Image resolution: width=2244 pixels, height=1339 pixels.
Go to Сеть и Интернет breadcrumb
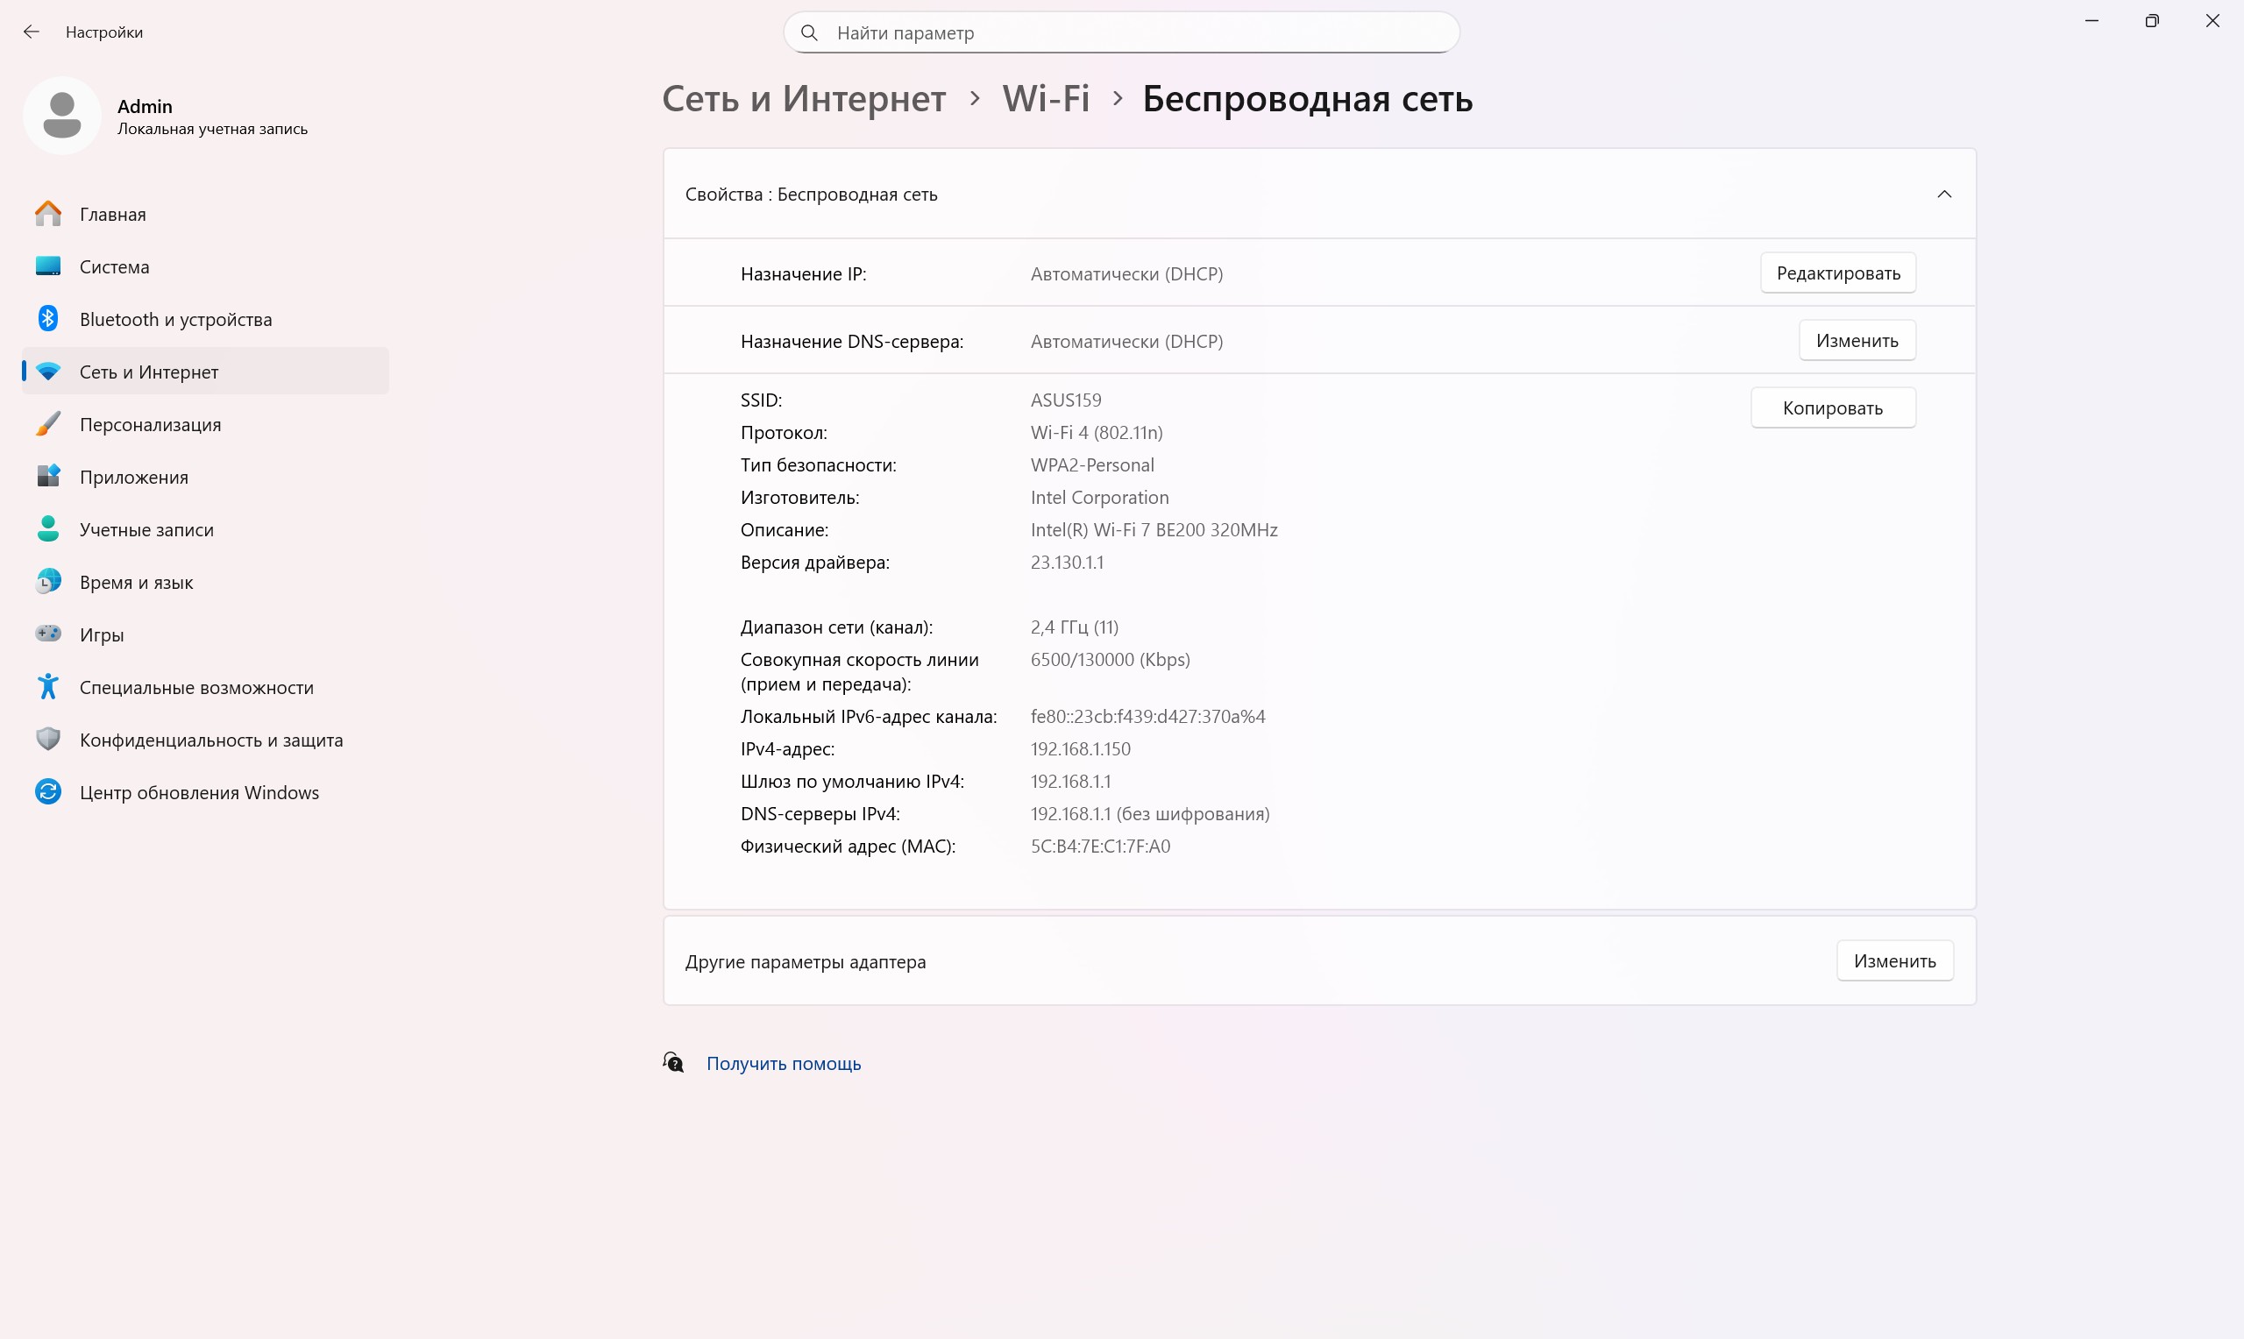(x=804, y=98)
